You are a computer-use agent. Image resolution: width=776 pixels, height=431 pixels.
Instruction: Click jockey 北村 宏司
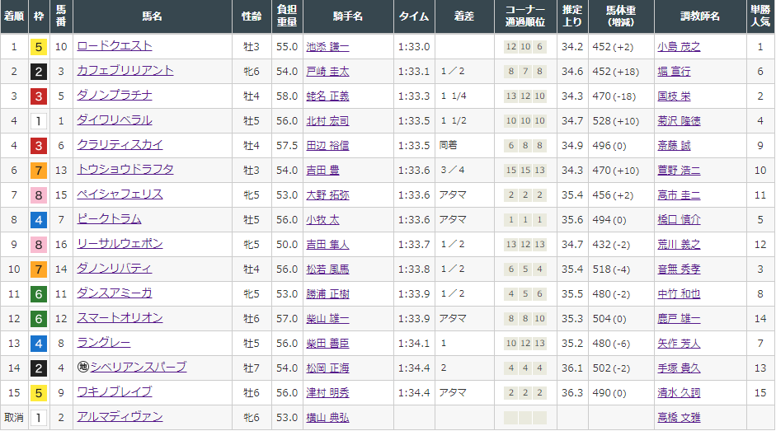tap(327, 121)
